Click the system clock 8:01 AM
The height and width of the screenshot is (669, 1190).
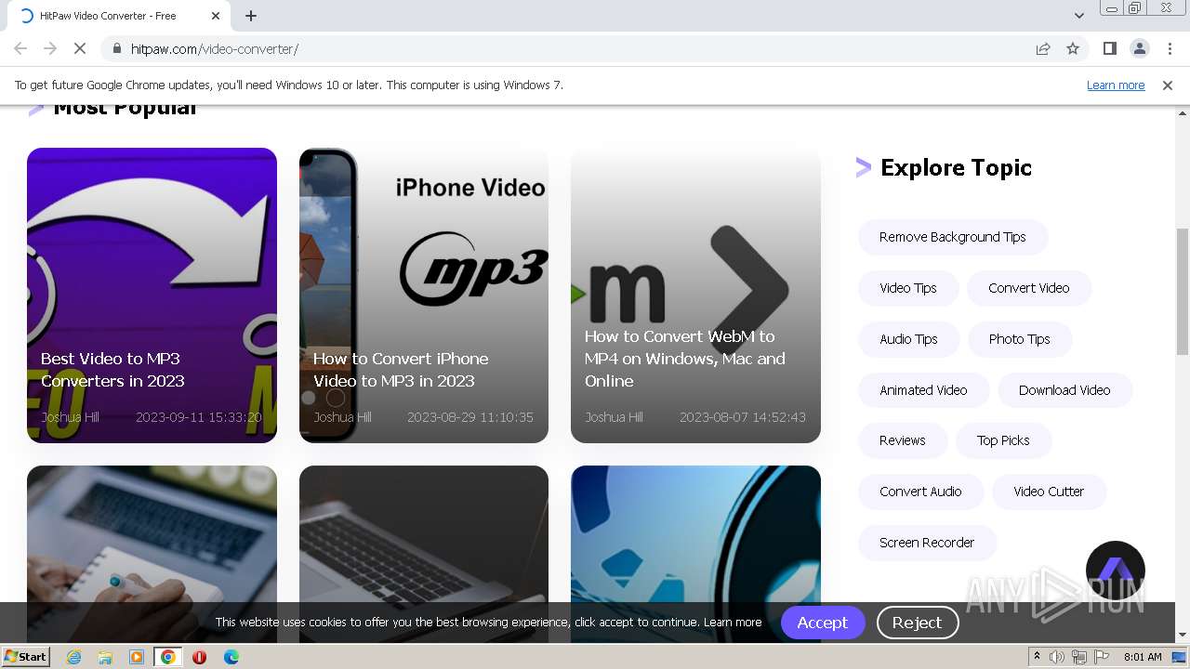[x=1143, y=657]
